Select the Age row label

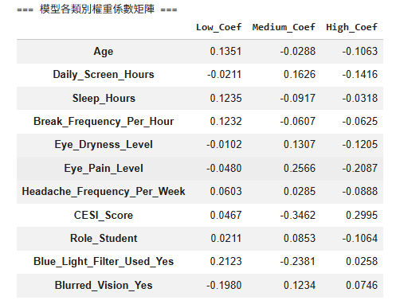pos(104,52)
